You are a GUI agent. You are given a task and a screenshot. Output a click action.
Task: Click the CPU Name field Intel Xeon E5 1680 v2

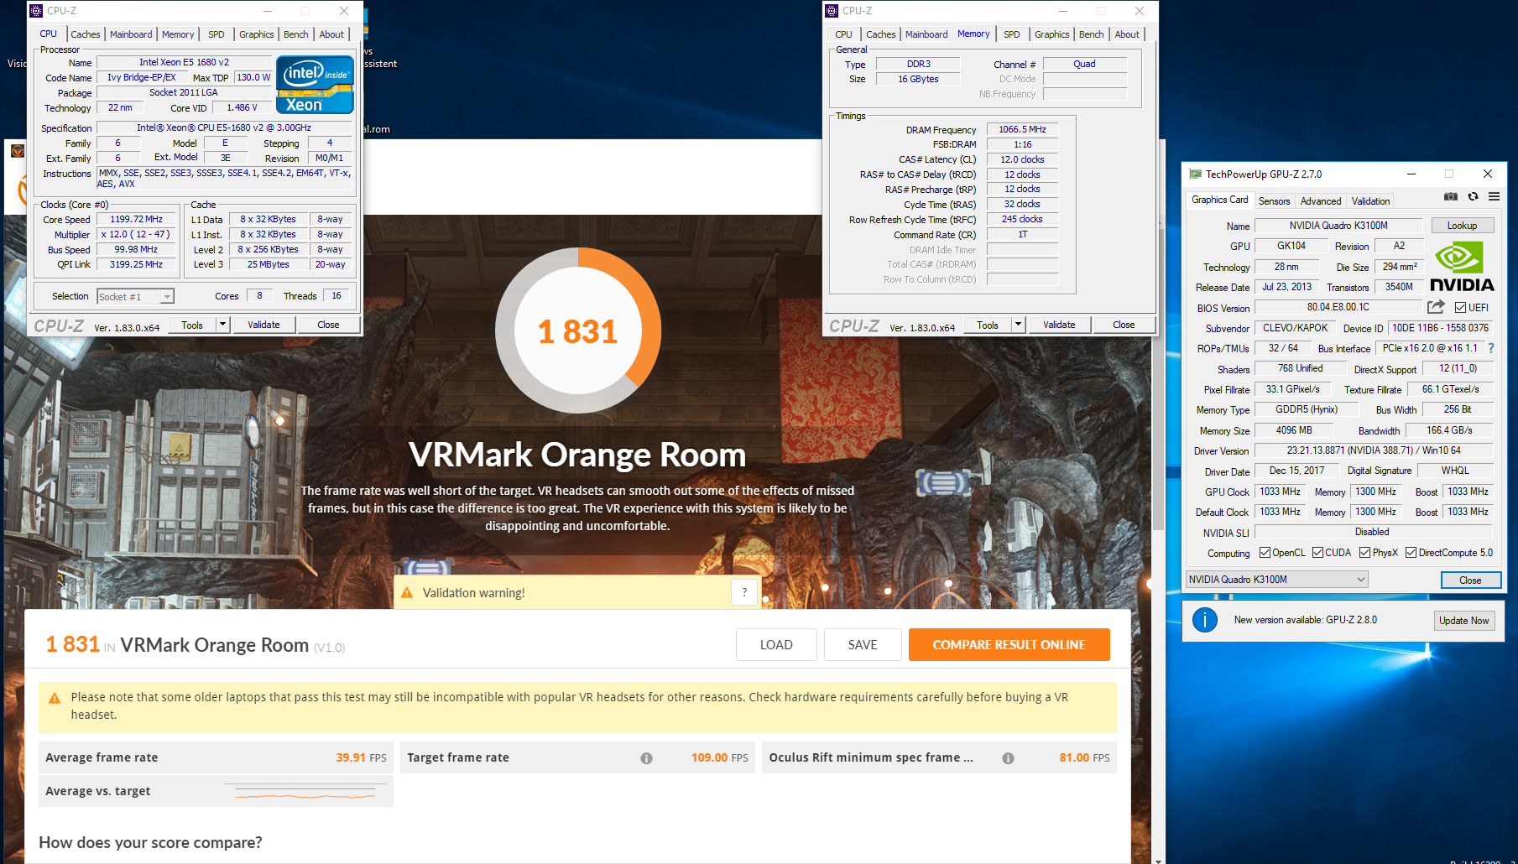[x=184, y=62]
